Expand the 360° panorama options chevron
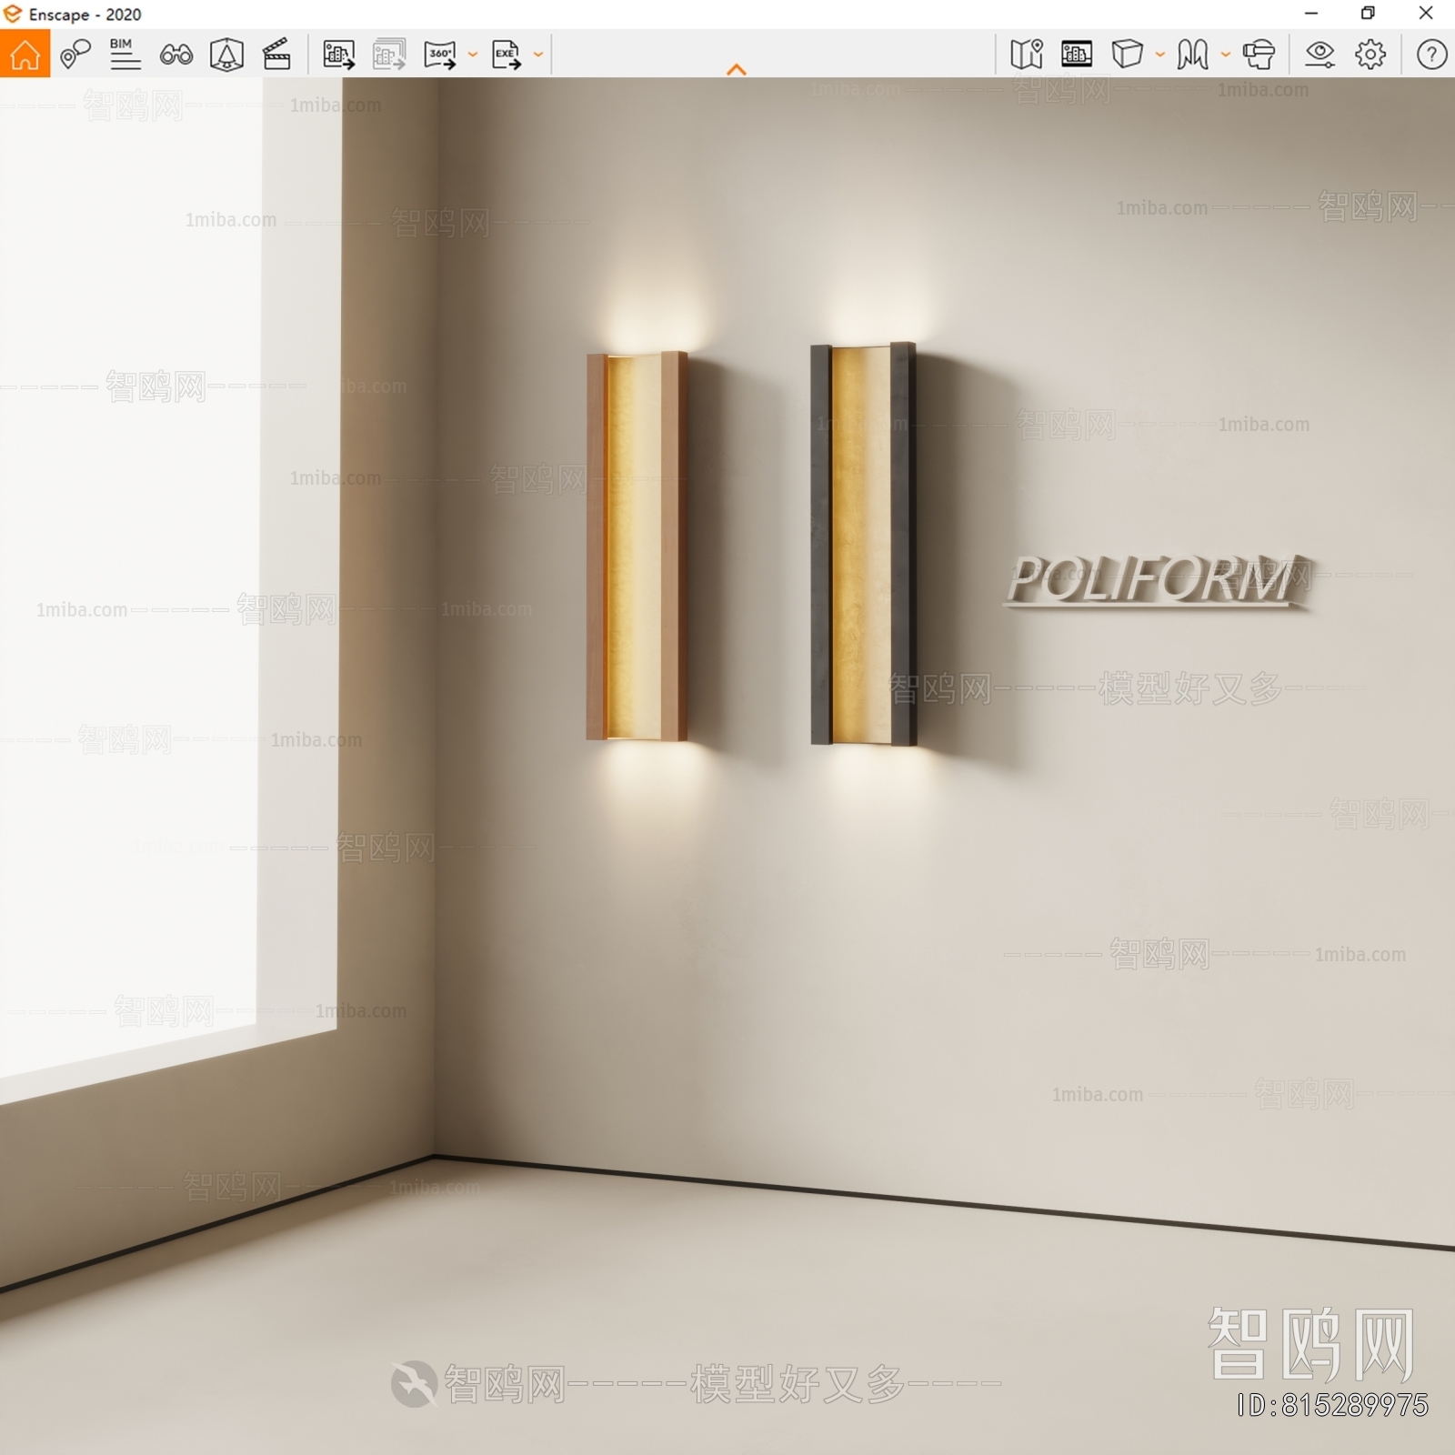Viewport: 1455px width, 1455px height. point(471,56)
